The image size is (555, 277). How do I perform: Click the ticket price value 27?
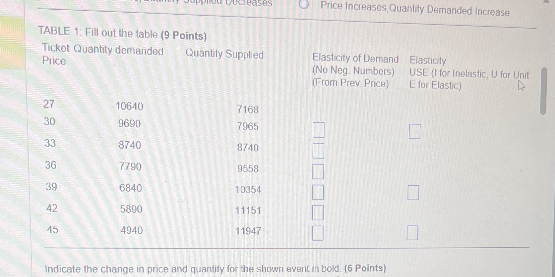tap(49, 104)
